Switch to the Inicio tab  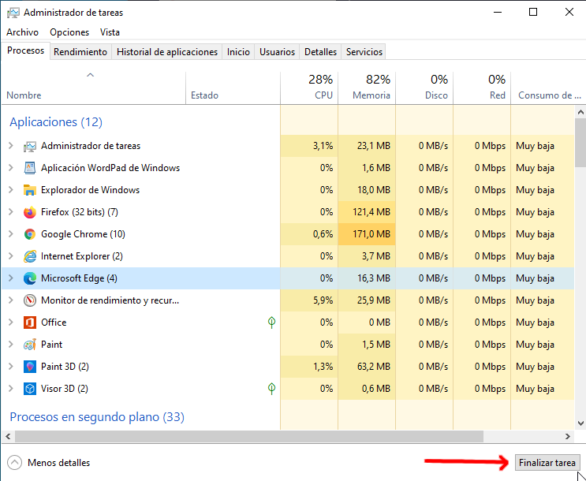tap(238, 52)
